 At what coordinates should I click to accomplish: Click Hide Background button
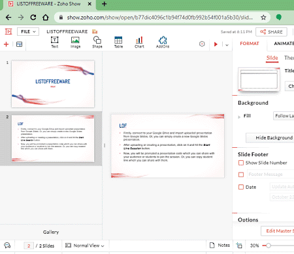[270, 137]
